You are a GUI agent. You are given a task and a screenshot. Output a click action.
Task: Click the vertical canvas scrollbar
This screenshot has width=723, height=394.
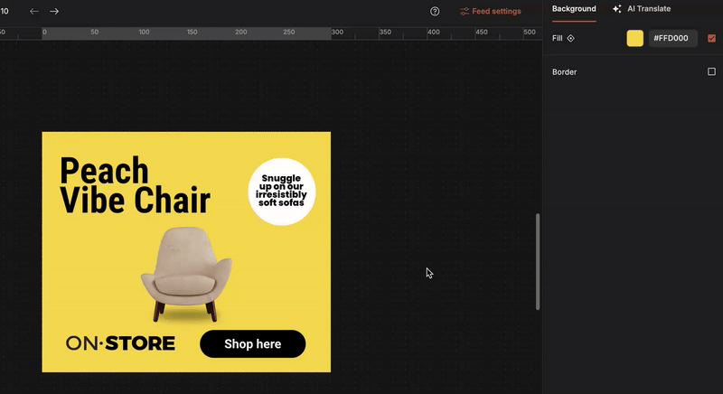tap(538, 262)
